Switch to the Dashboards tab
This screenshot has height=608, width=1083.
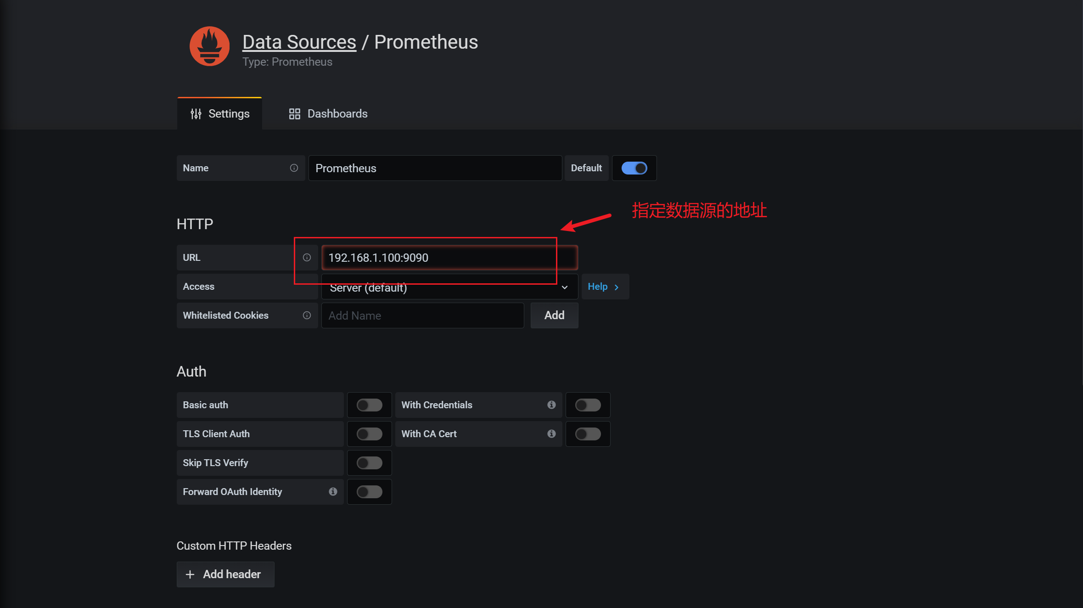[328, 113]
